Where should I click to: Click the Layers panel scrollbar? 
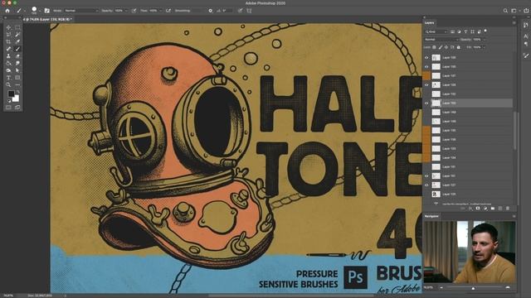click(514, 131)
